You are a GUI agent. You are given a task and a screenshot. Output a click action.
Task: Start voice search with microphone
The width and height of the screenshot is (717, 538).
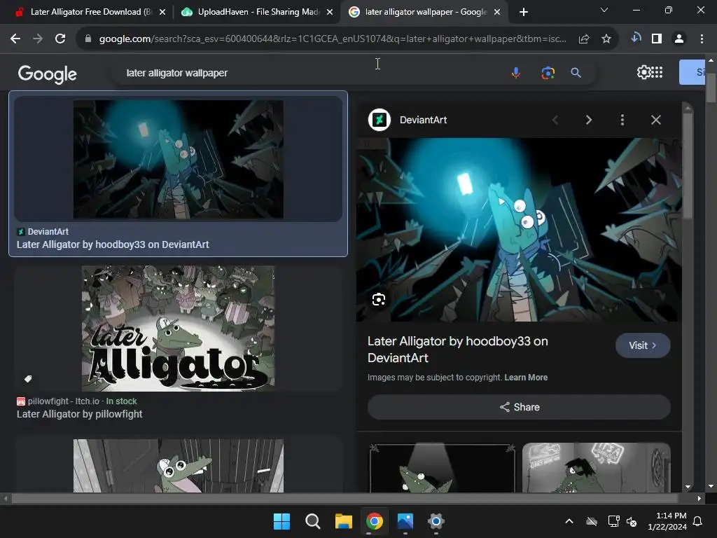point(516,73)
